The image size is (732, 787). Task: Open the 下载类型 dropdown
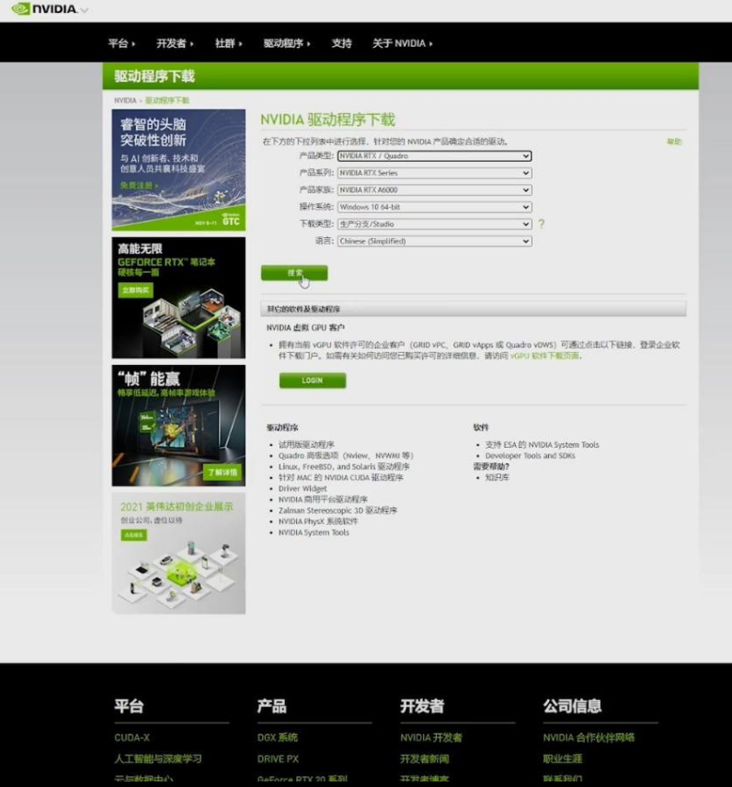(434, 224)
